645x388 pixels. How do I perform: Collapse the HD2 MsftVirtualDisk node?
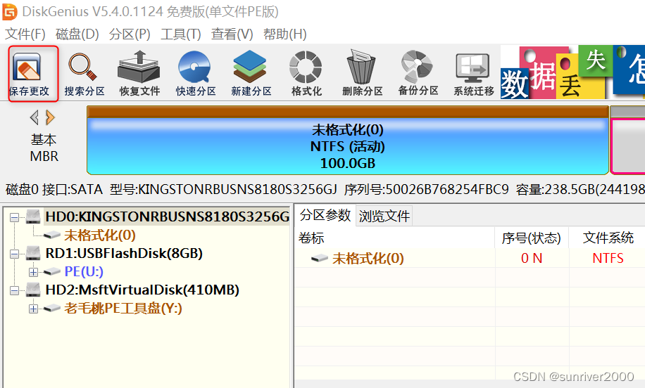pyautogui.click(x=14, y=290)
